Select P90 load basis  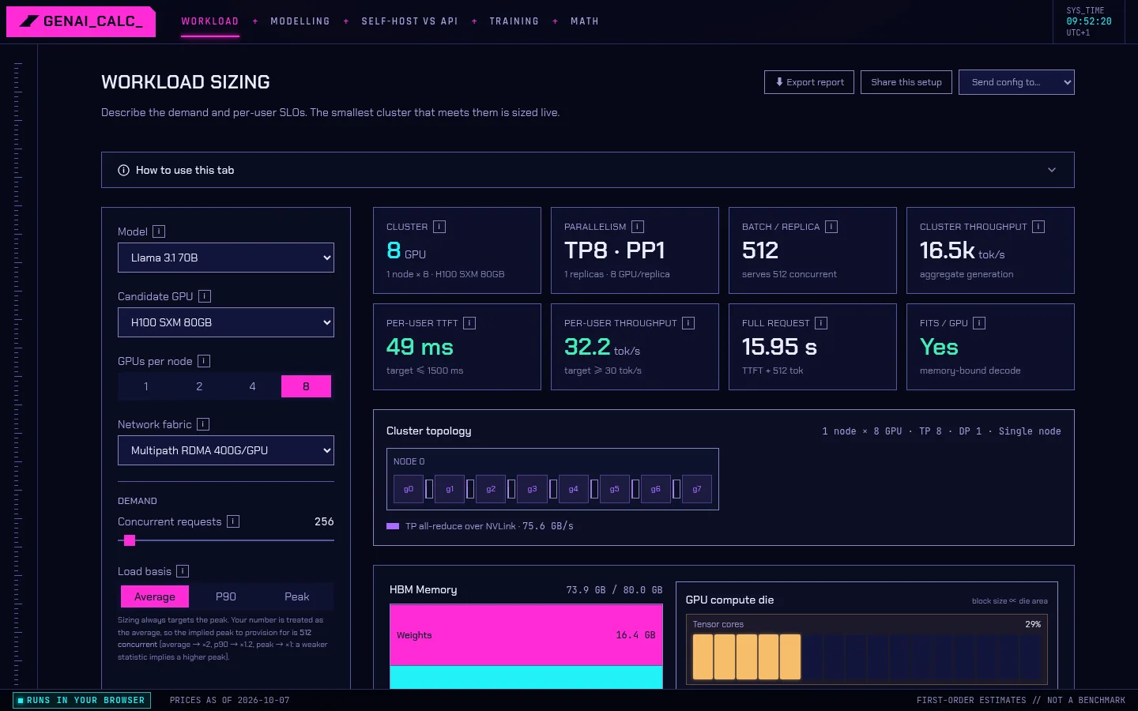pos(226,596)
